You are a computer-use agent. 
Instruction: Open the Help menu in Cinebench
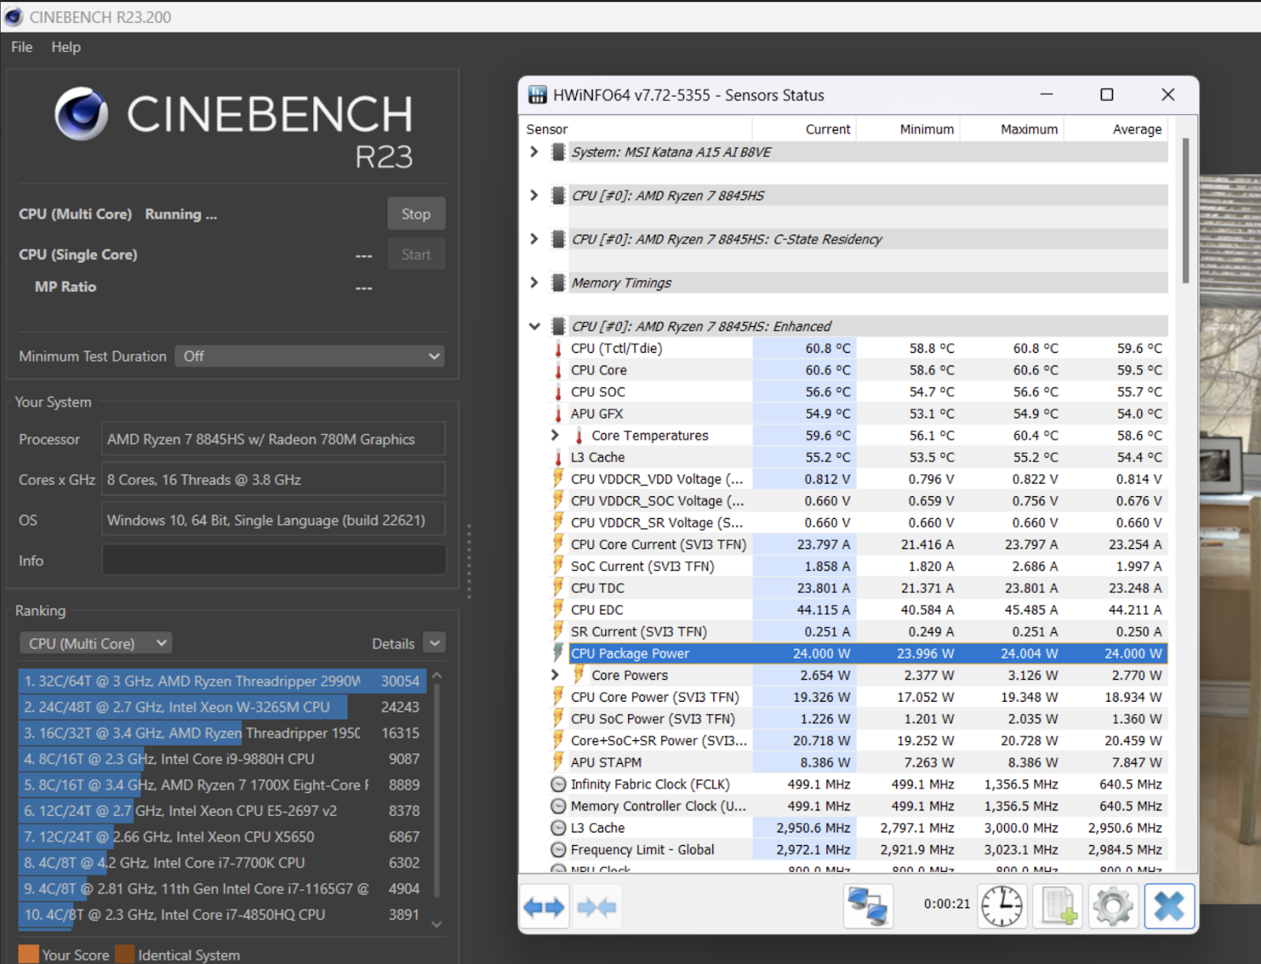(66, 47)
